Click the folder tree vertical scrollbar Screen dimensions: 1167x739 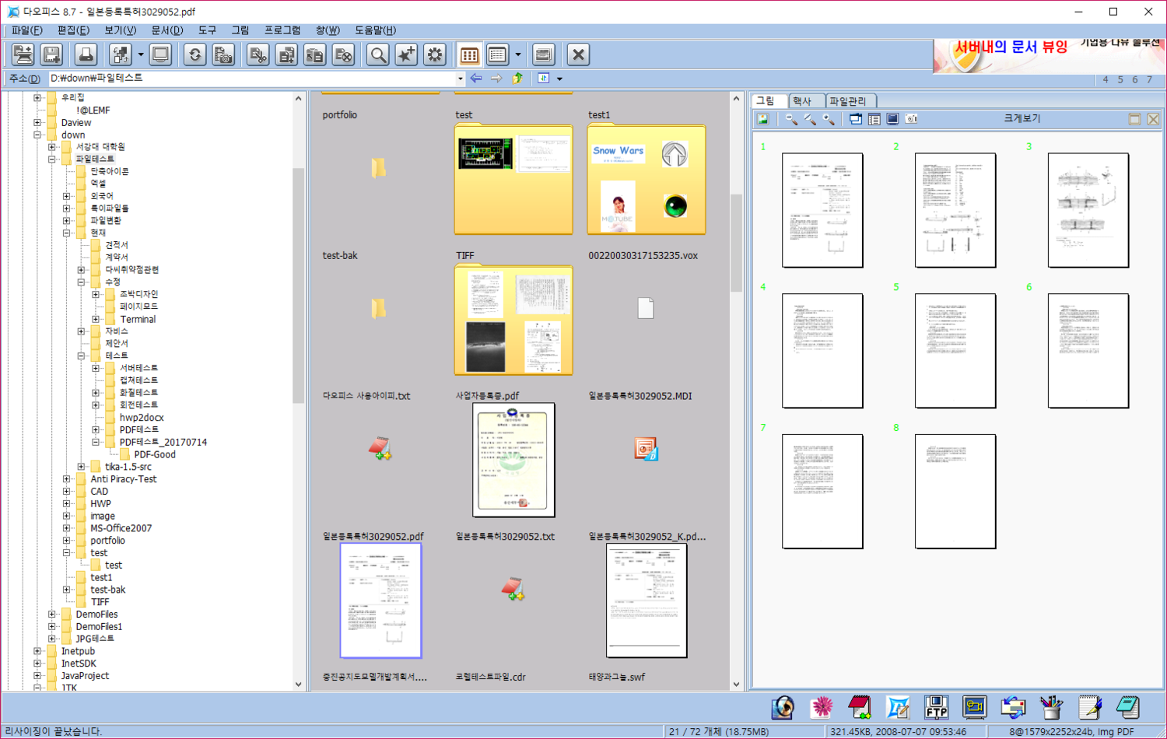point(298,391)
